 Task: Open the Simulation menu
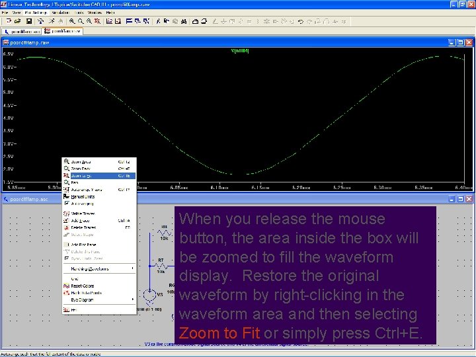pyautogui.click(x=60, y=13)
